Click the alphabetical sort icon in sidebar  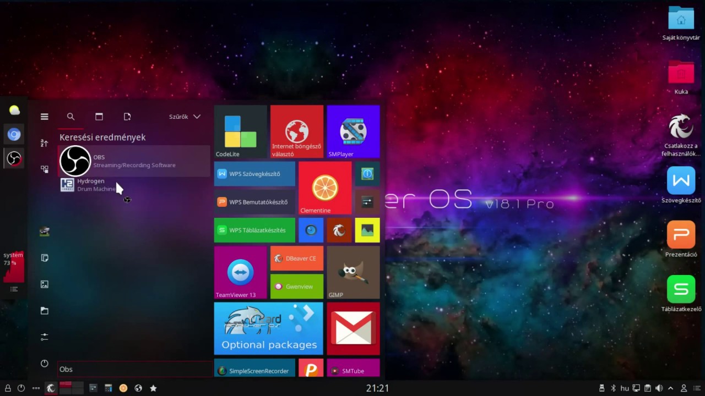point(45,143)
